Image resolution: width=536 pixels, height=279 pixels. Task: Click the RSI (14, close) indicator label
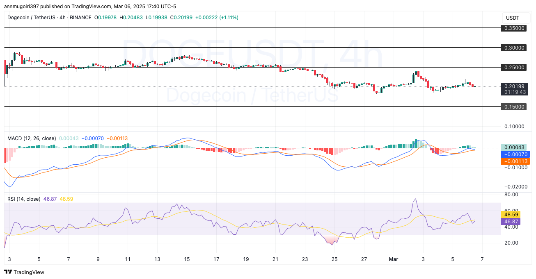pyautogui.click(x=24, y=199)
